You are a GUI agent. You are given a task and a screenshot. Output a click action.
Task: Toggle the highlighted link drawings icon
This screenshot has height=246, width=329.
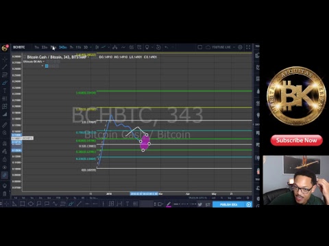point(5,175)
